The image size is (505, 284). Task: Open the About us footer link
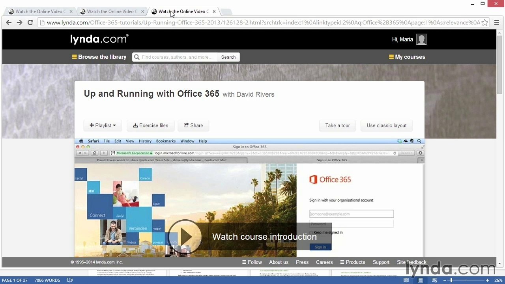tap(279, 262)
